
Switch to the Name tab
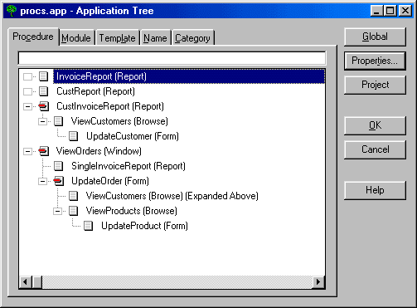[x=155, y=38]
